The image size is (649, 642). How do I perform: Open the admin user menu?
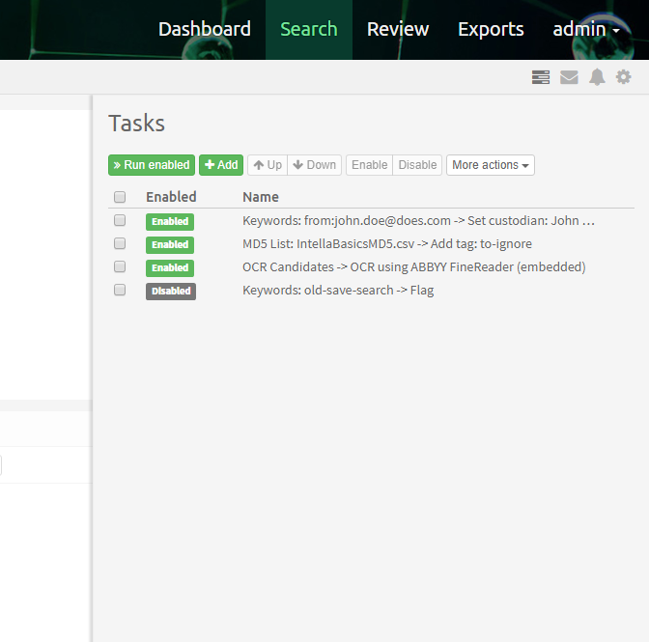pyautogui.click(x=585, y=30)
